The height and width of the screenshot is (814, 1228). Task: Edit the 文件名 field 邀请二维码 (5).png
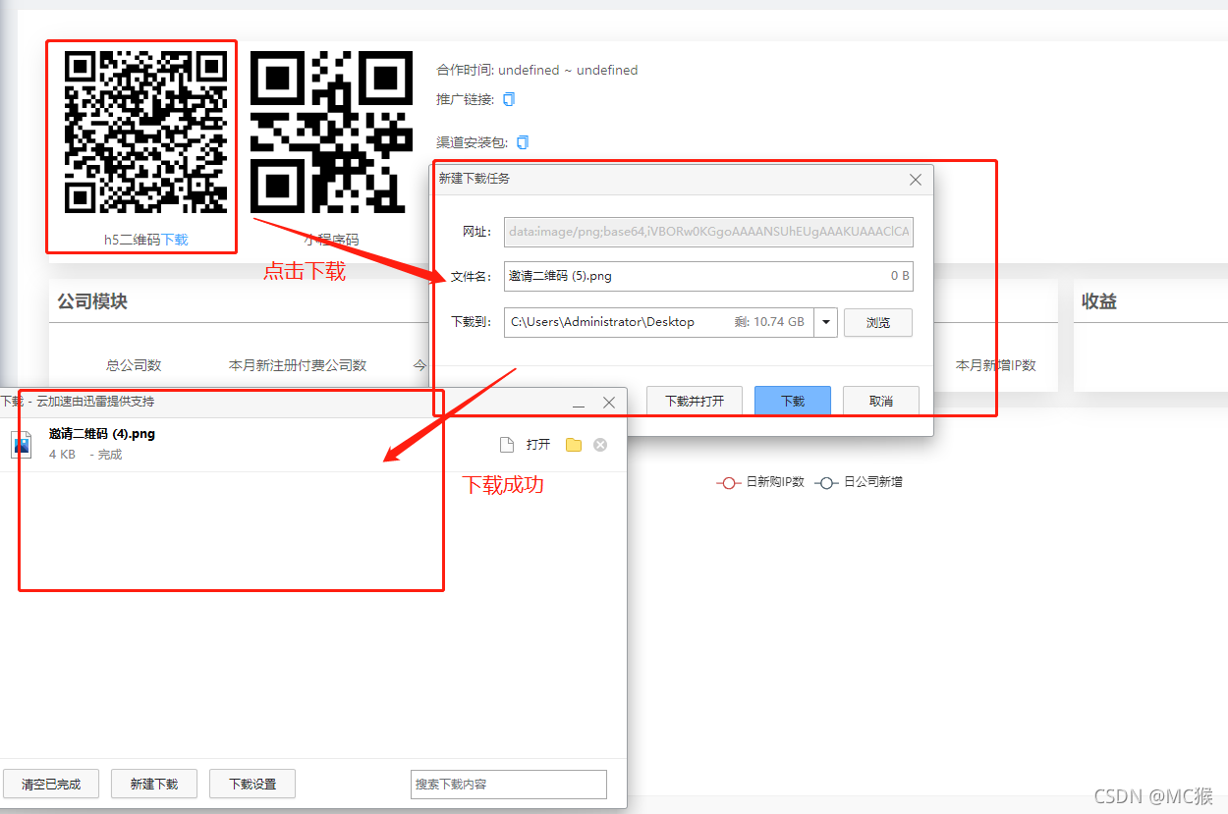coord(708,276)
